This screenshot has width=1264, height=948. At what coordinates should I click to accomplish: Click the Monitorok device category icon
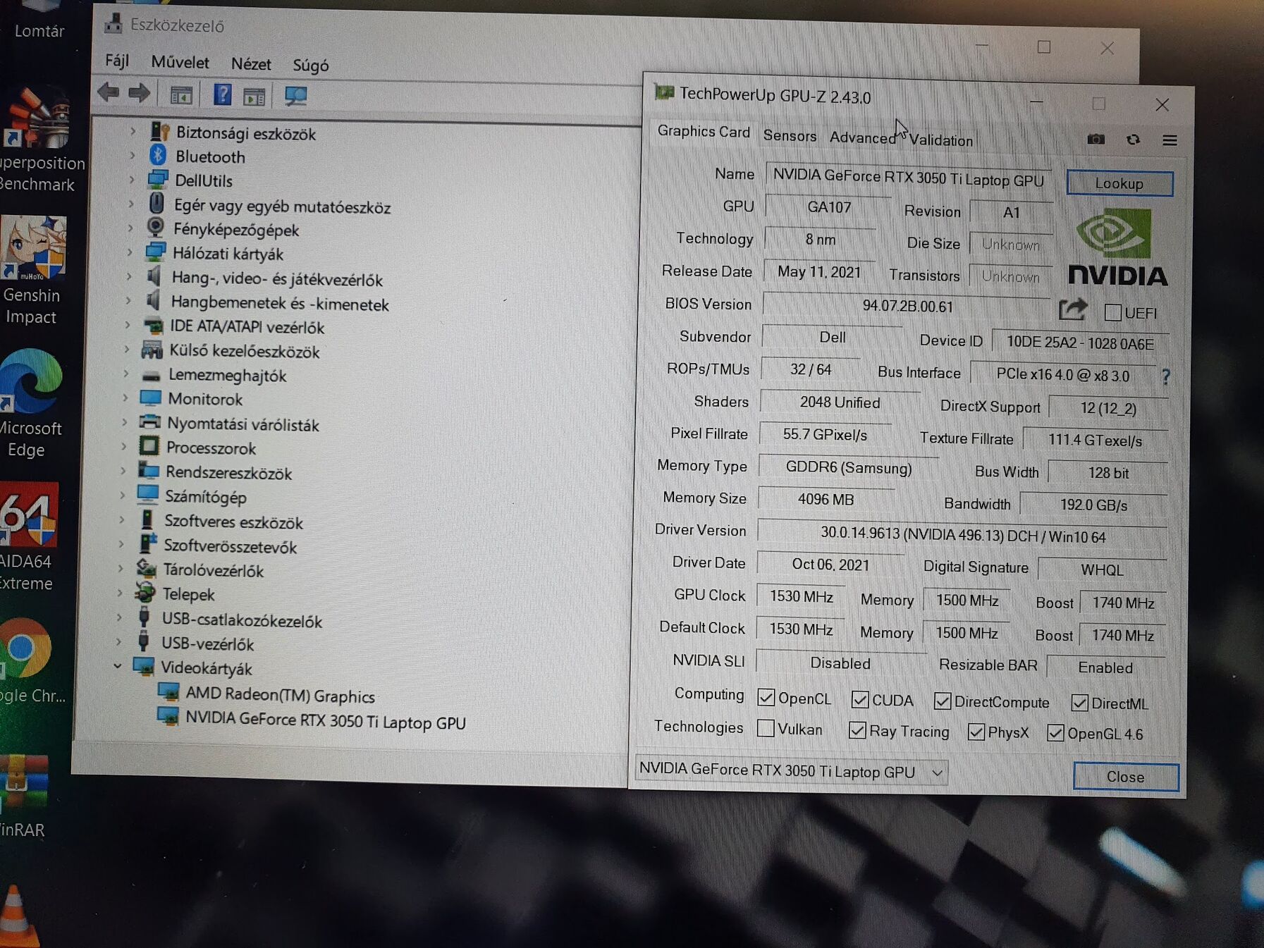click(x=150, y=398)
